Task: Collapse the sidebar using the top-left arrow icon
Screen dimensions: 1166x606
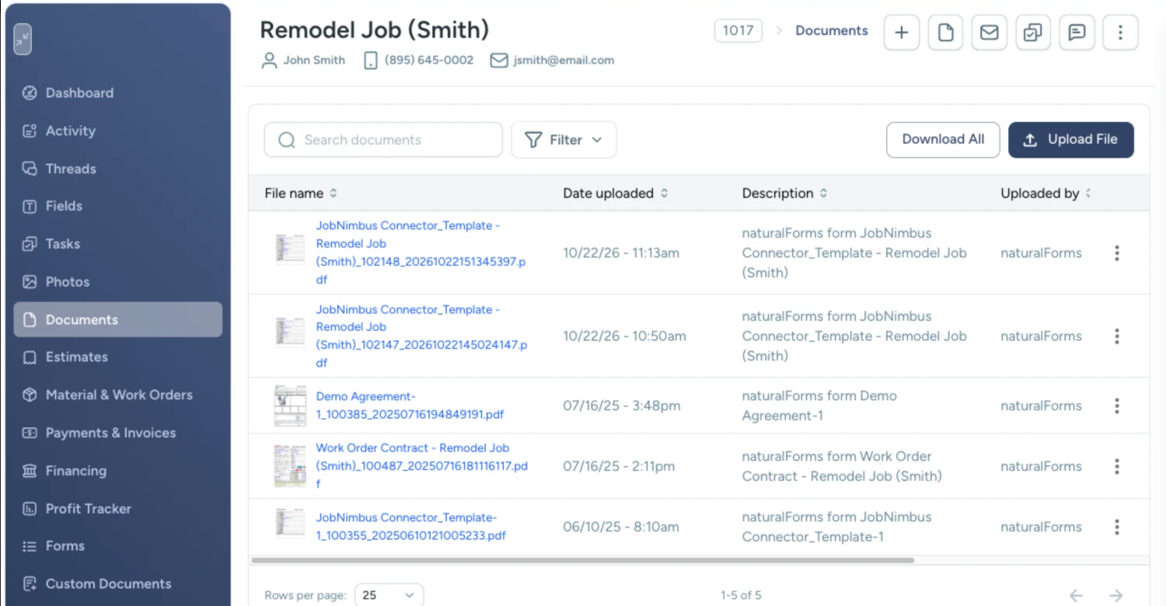Action: pyautogui.click(x=23, y=40)
